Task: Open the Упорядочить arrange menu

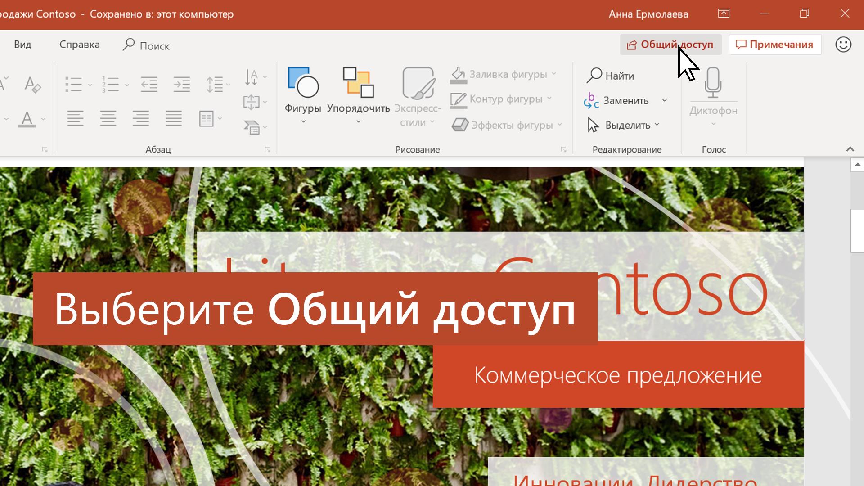Action: [358, 95]
